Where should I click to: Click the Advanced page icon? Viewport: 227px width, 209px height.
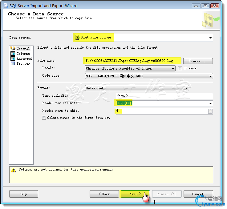[x=13, y=58]
